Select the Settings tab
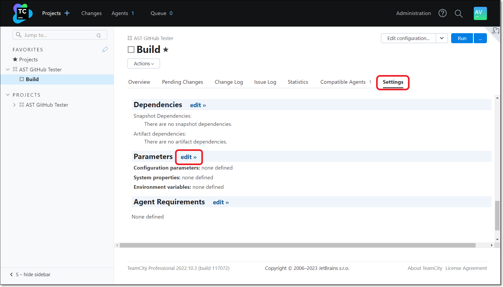Screen dimensions: 503x287 click(393, 82)
